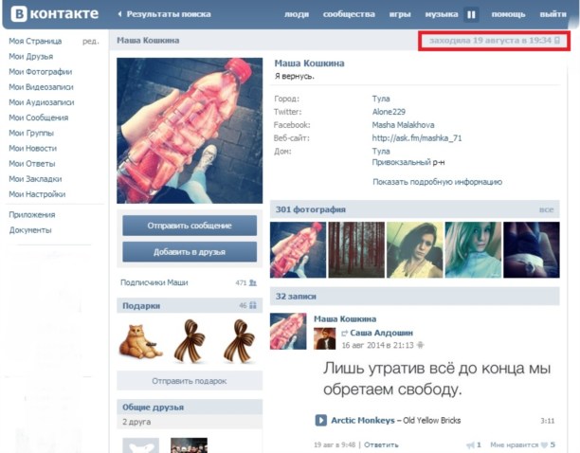Image resolution: width=580 pixels, height=453 pixels.
Task: Click the Отправить подарок button
Action: (x=189, y=381)
